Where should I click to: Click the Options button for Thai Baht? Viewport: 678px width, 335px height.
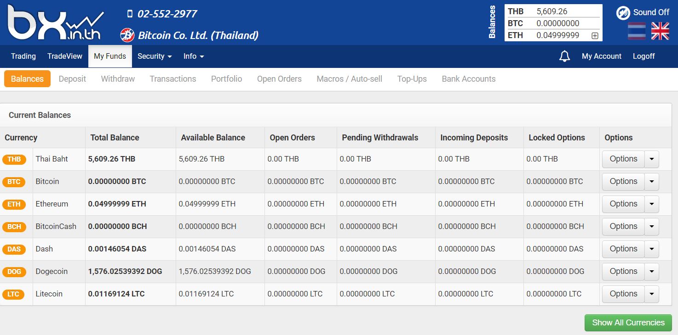click(x=623, y=159)
